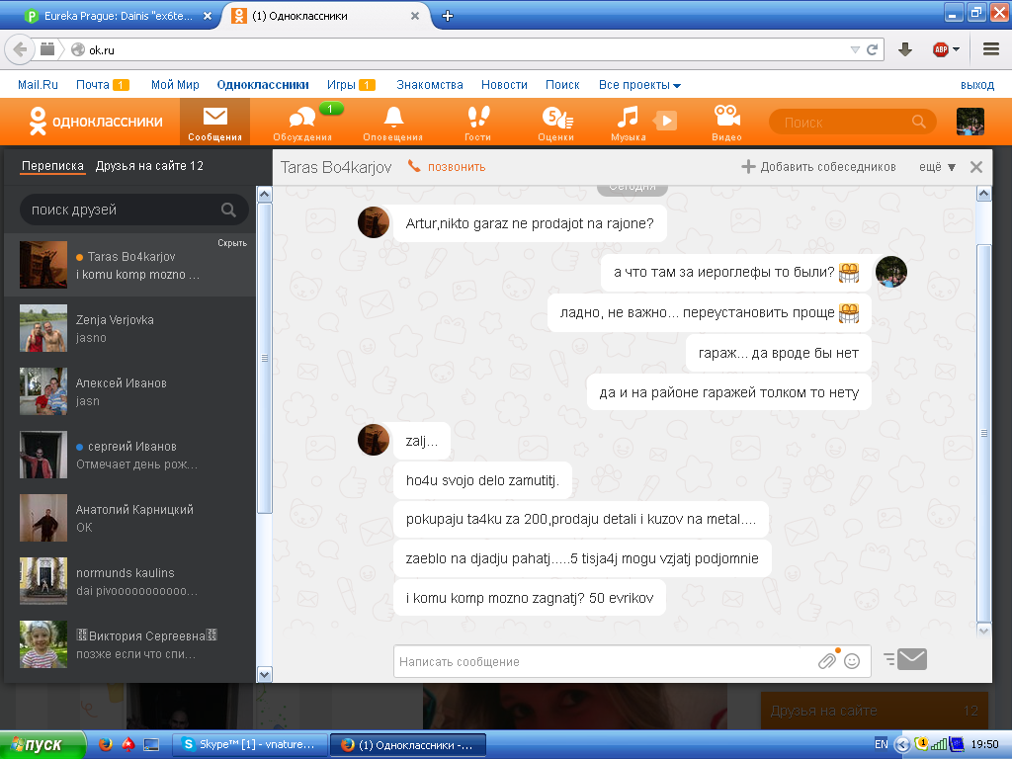Viewport: 1012px width, 759px height.
Task: Close the Taras Bo4karjov chat panel
Action: (976, 167)
